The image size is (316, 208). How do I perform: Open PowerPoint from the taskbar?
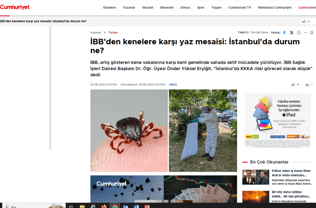click(x=147, y=206)
